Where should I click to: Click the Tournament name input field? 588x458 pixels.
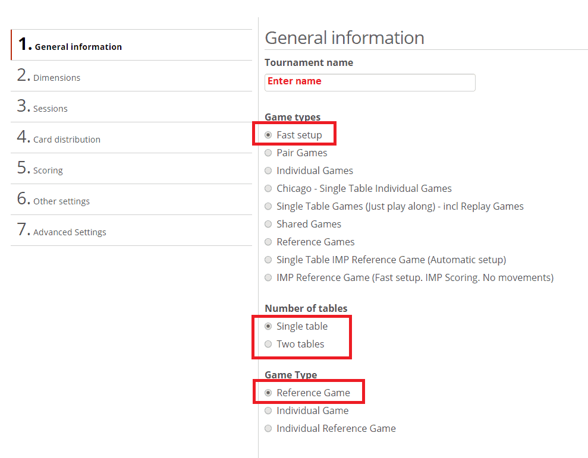coord(369,82)
